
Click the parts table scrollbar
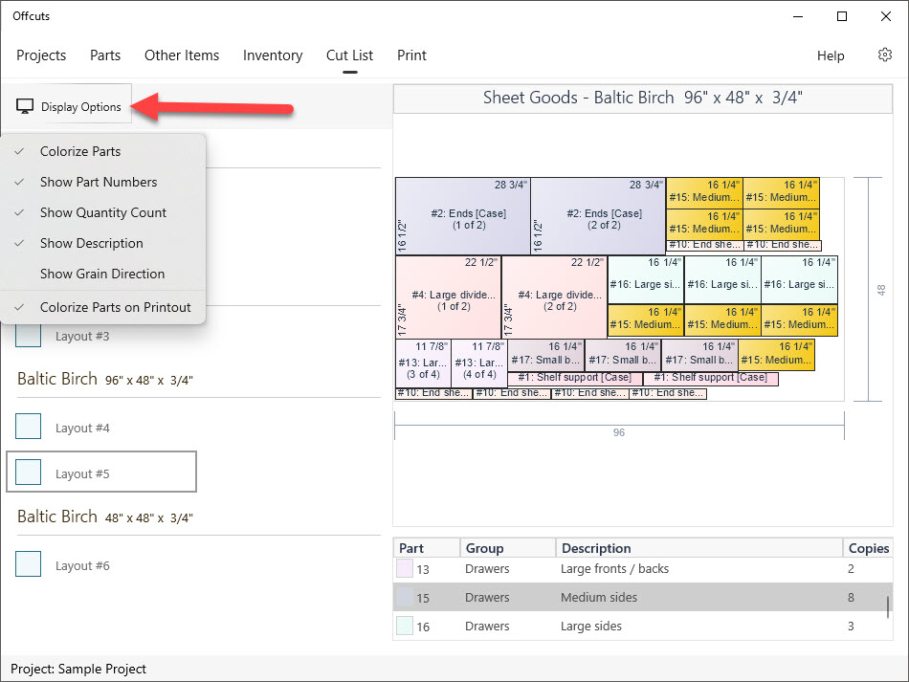coord(888,606)
